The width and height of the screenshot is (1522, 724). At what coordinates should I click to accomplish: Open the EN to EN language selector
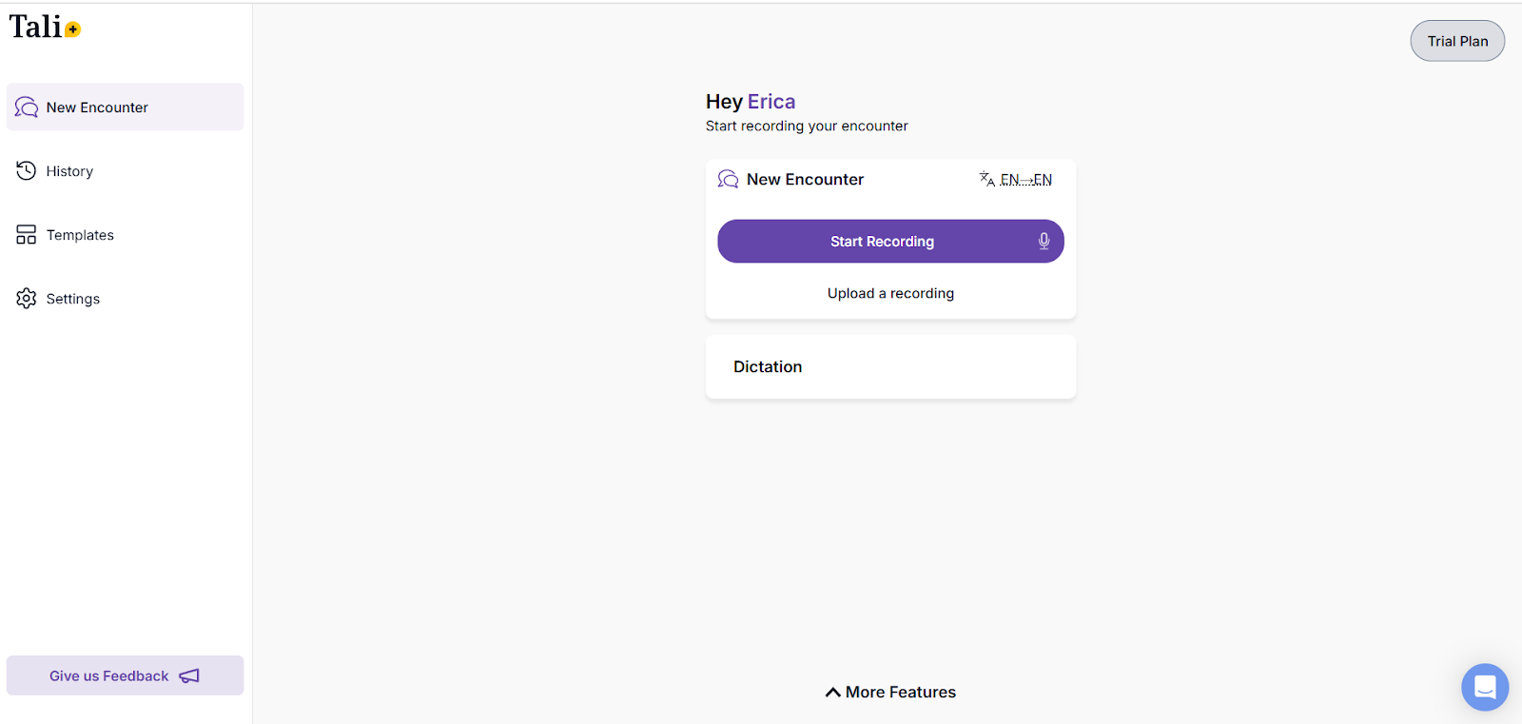click(x=1024, y=180)
